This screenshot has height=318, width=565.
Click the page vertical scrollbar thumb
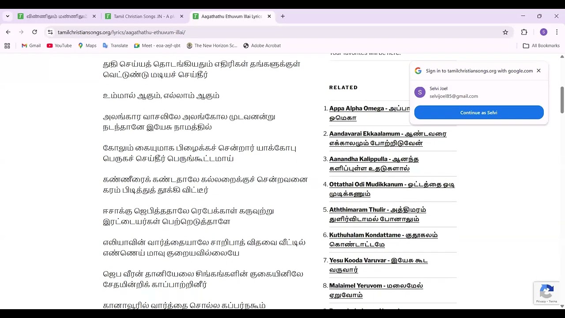(x=562, y=100)
